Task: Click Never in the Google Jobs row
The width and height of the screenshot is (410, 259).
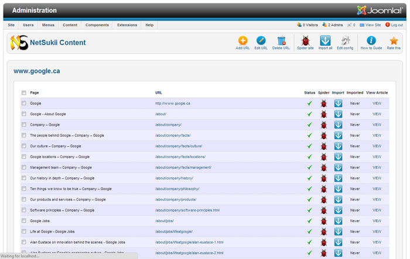Action: (355, 221)
